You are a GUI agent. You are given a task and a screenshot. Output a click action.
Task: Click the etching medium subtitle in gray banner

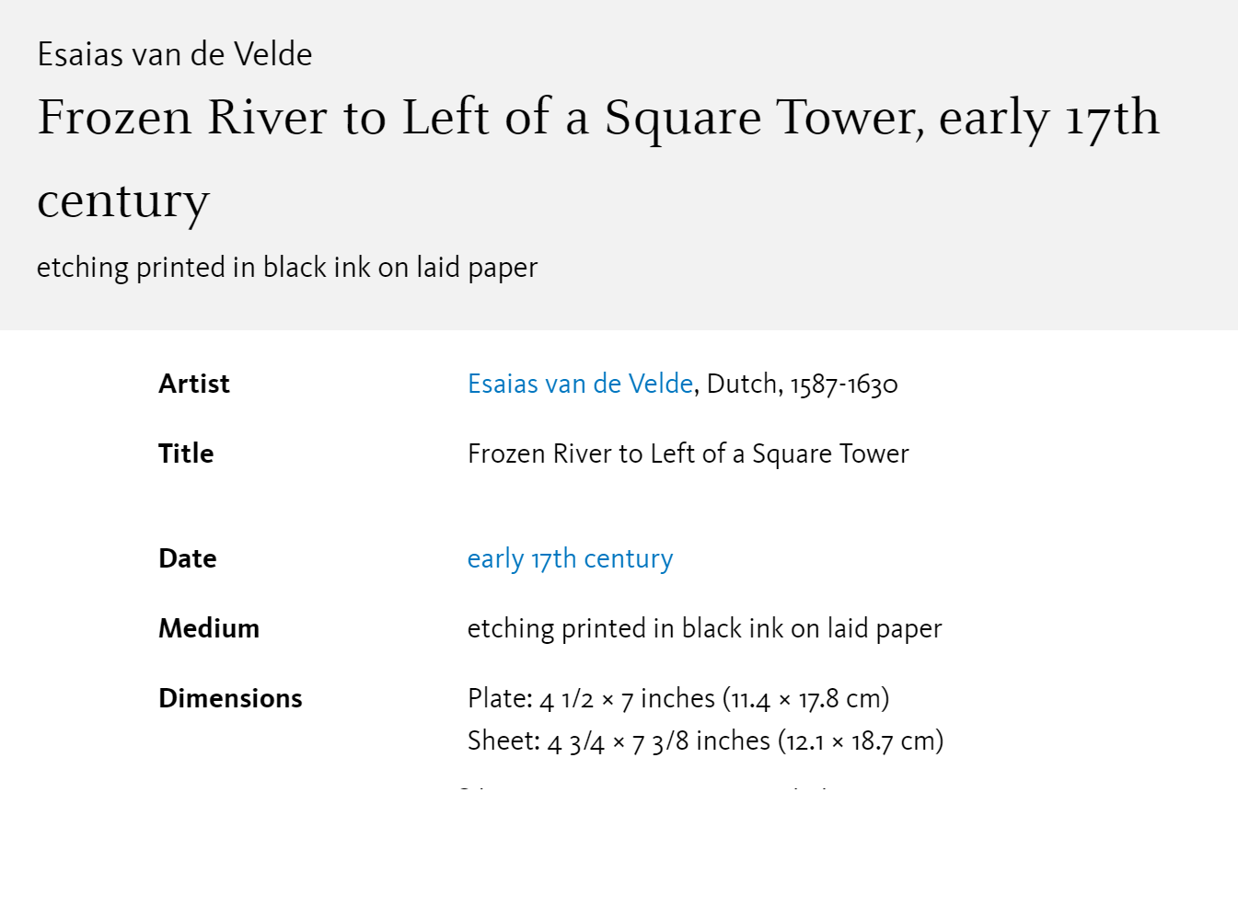click(x=287, y=268)
